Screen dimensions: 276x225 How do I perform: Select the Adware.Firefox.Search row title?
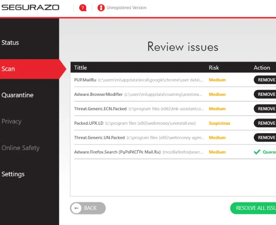(x=117, y=152)
